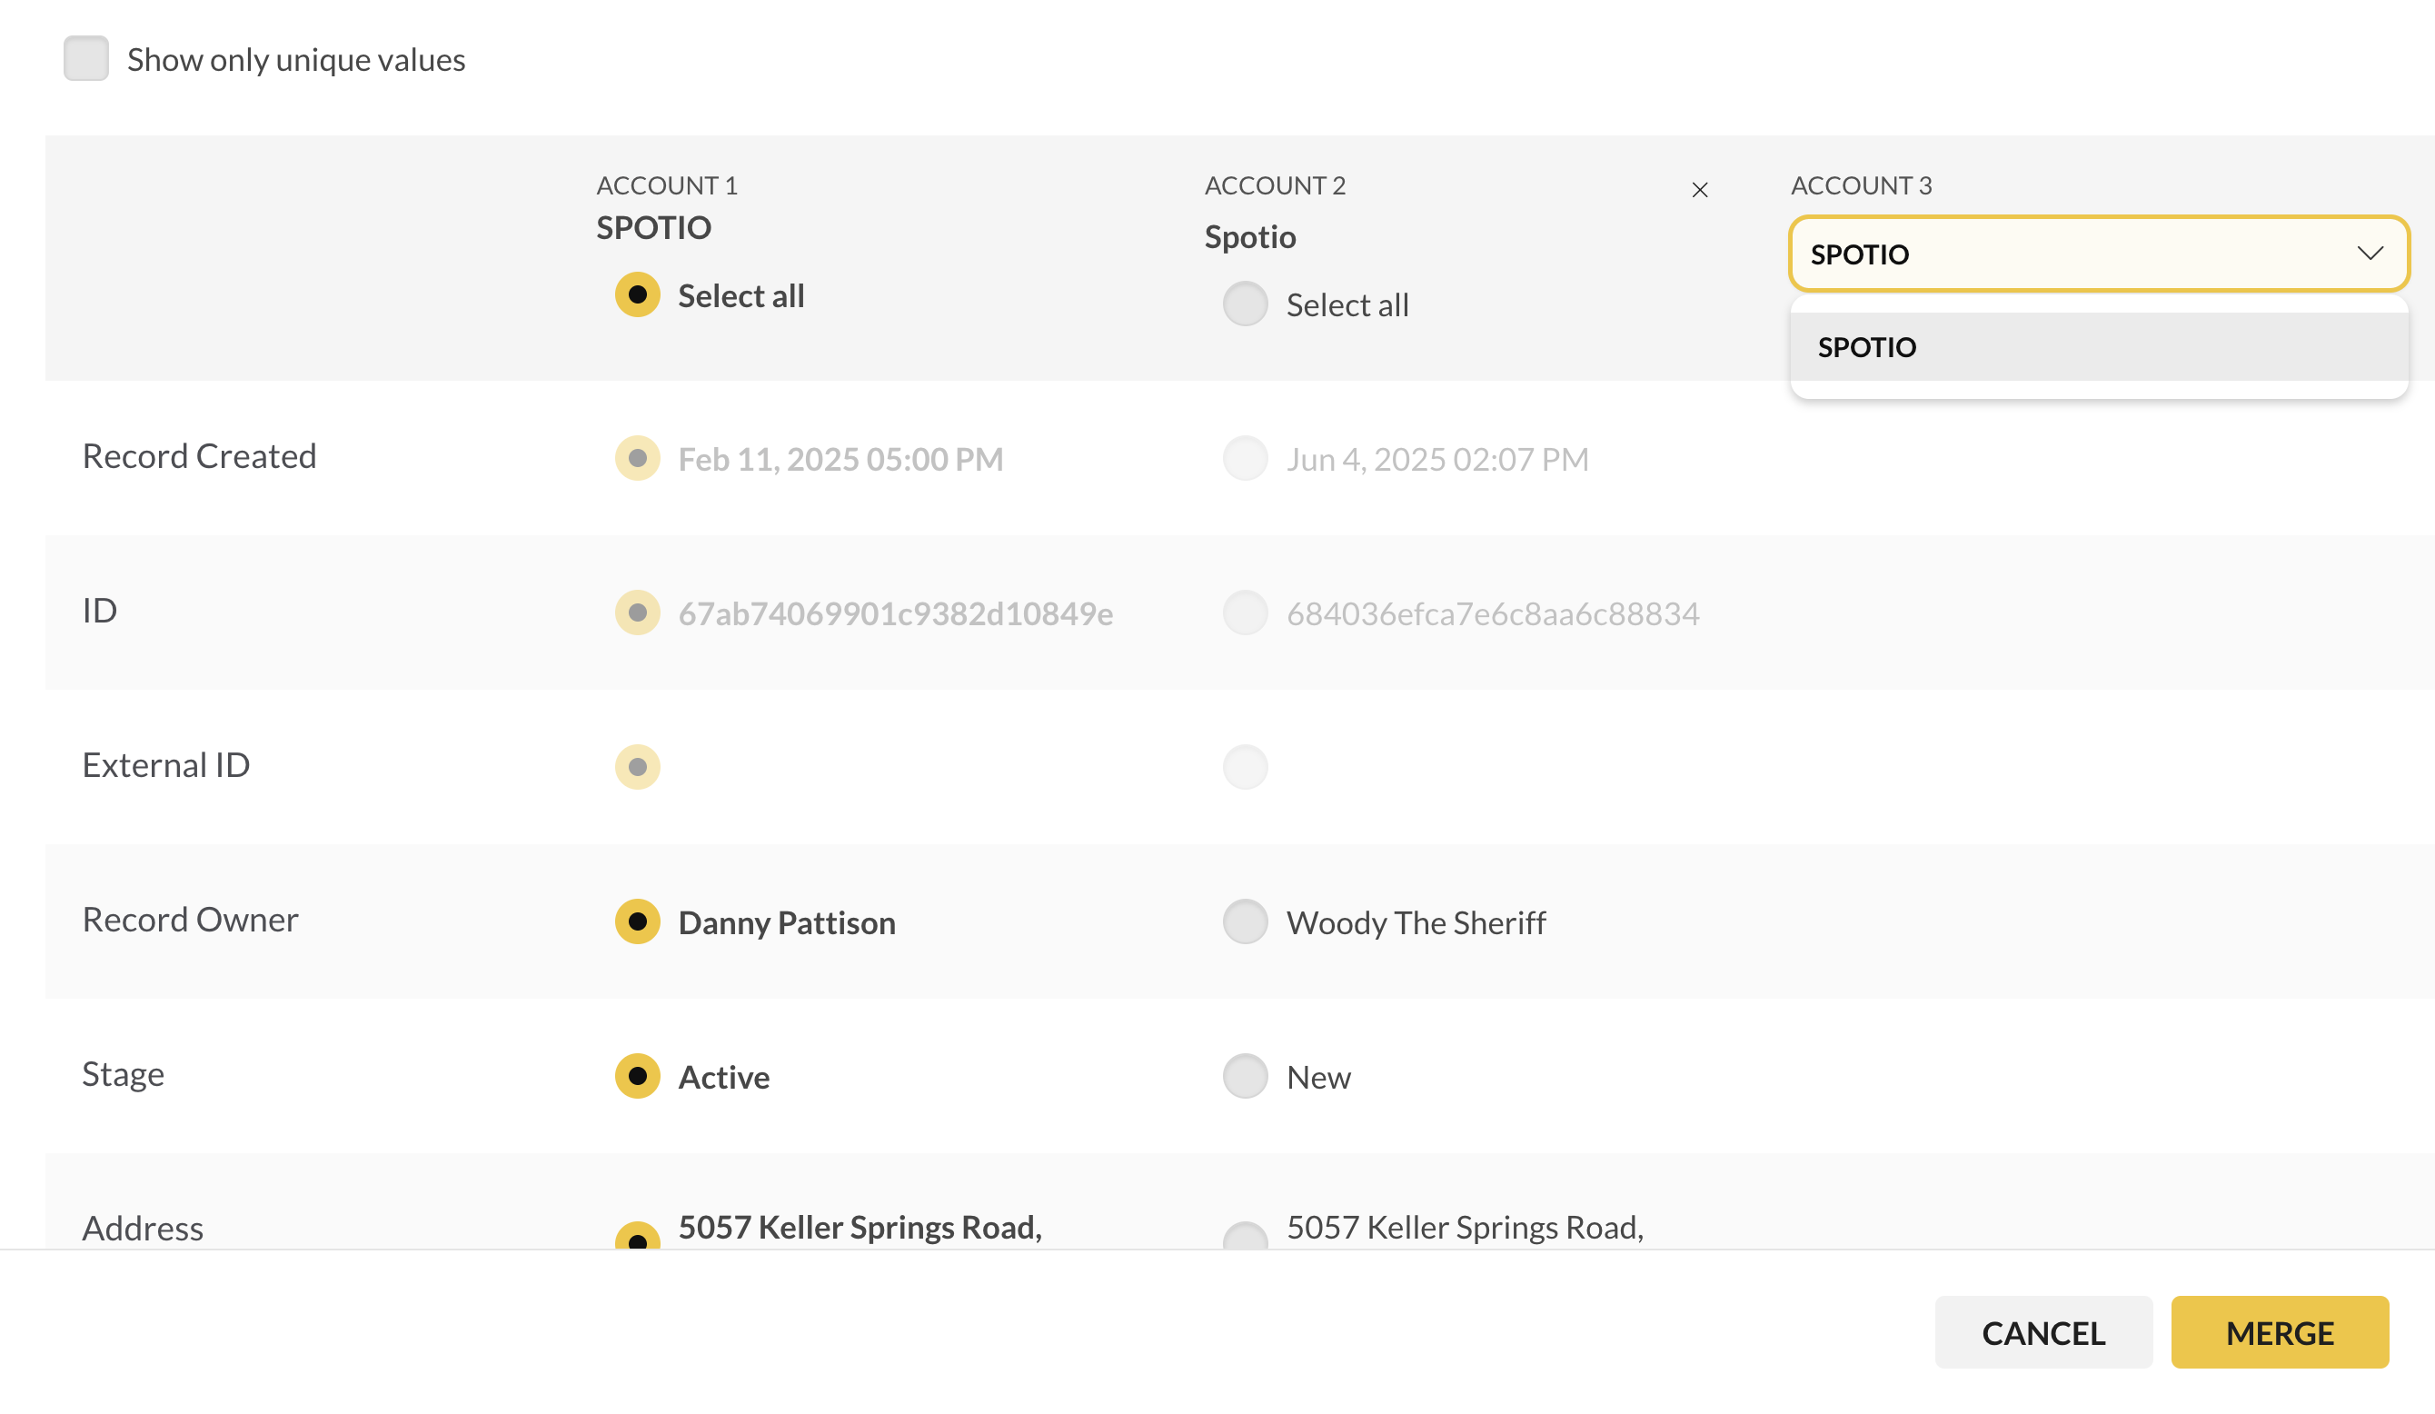Image resolution: width=2435 pixels, height=1414 pixels.
Task: Click the External ID row label
Action: 166,765
